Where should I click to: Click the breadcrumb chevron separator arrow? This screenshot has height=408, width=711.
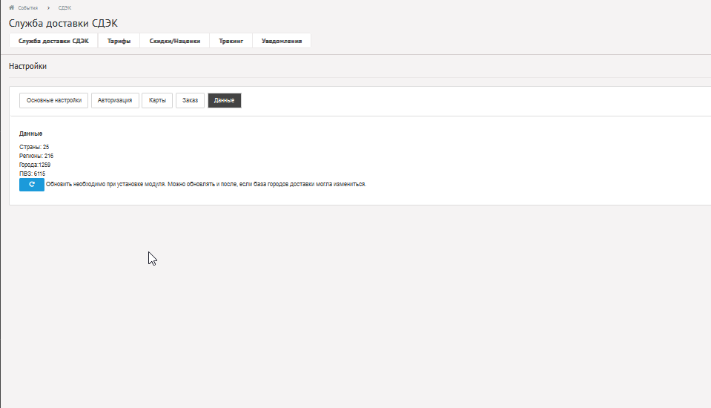48,7
